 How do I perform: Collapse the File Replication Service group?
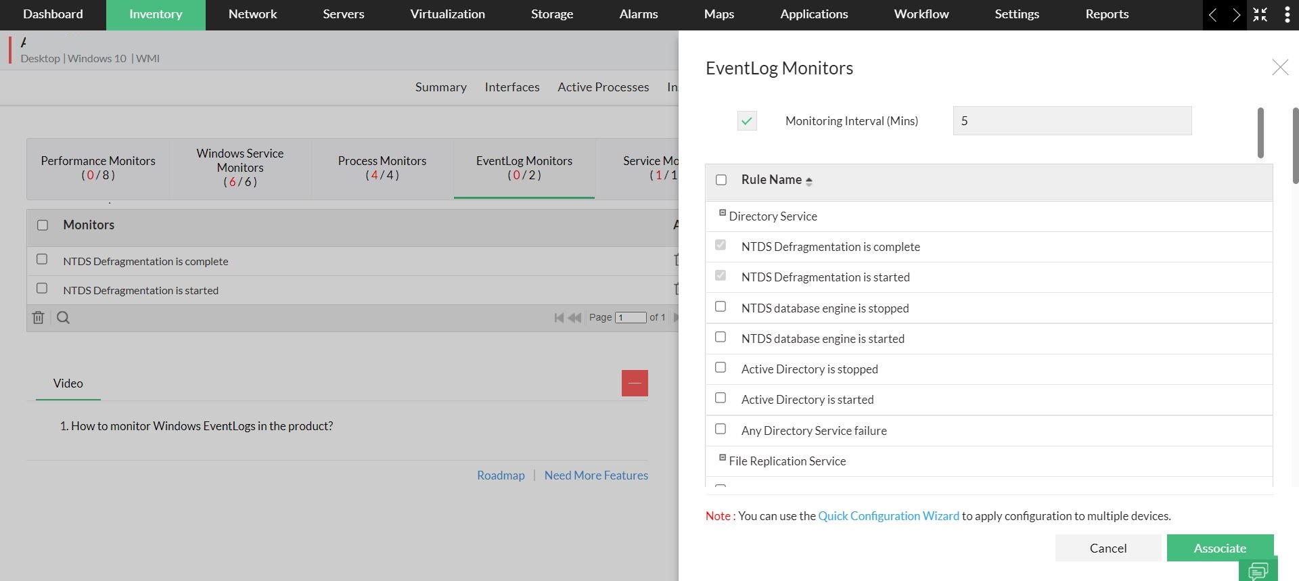[x=723, y=458]
